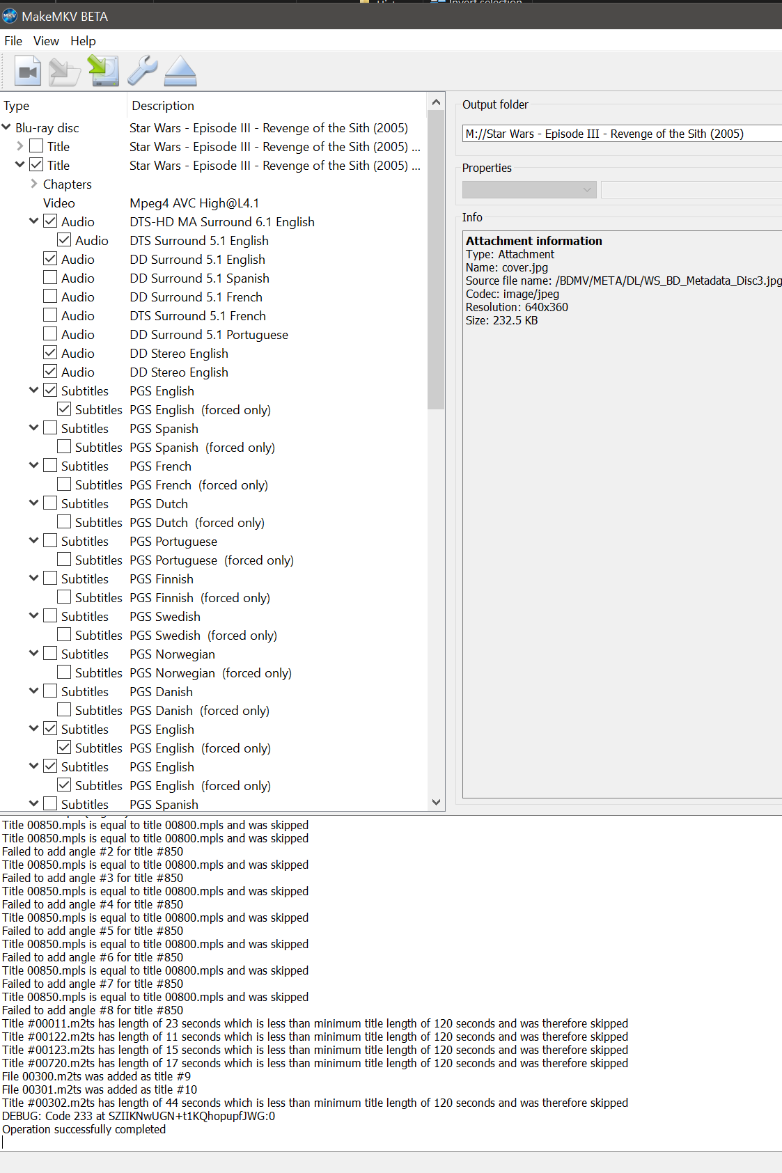782x1173 pixels.
Task: Enable DD Surround 5.1 Spanish audio
Action: [50, 278]
